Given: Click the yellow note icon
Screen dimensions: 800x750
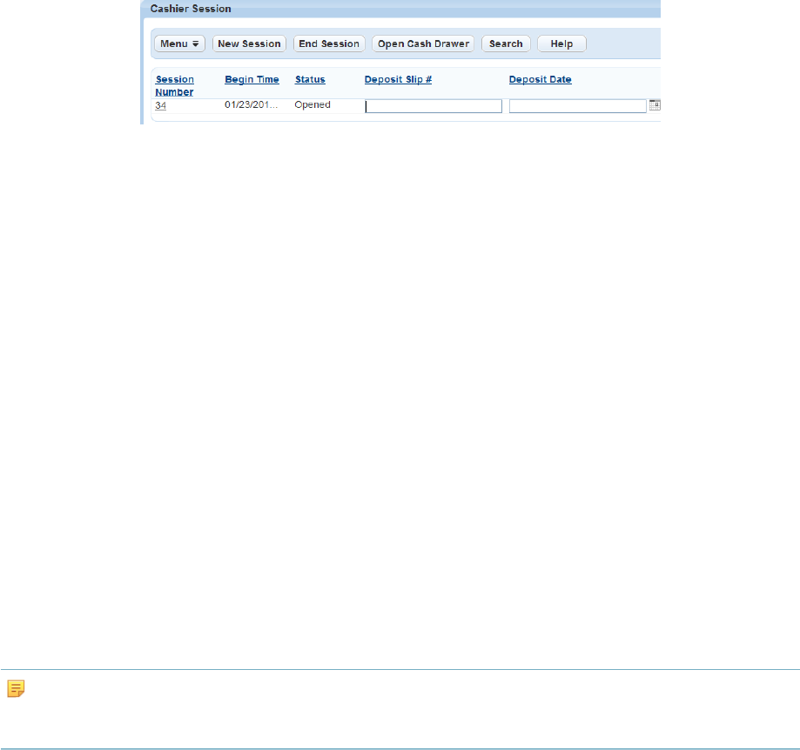Looking at the screenshot, I should click(x=16, y=688).
